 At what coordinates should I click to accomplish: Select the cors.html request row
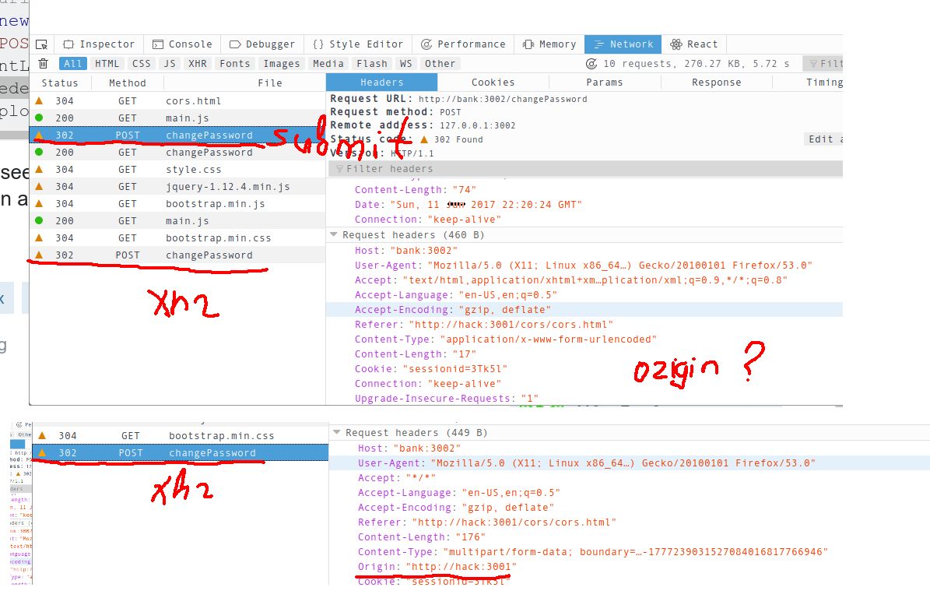[x=177, y=101]
